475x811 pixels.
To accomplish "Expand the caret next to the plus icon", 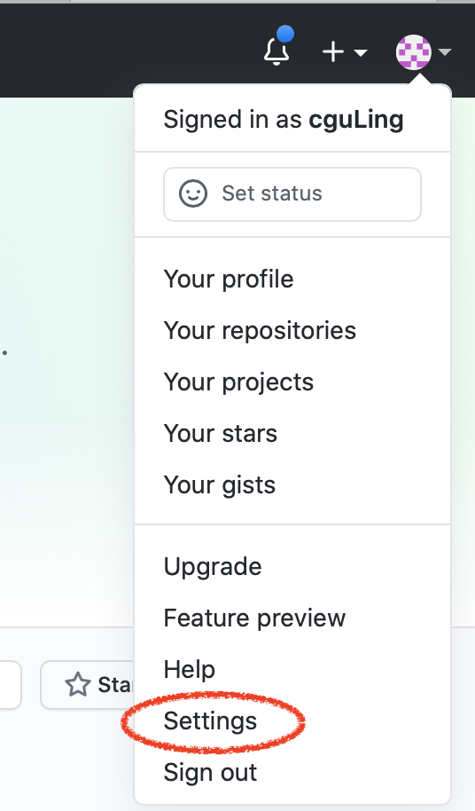I will coord(361,52).
